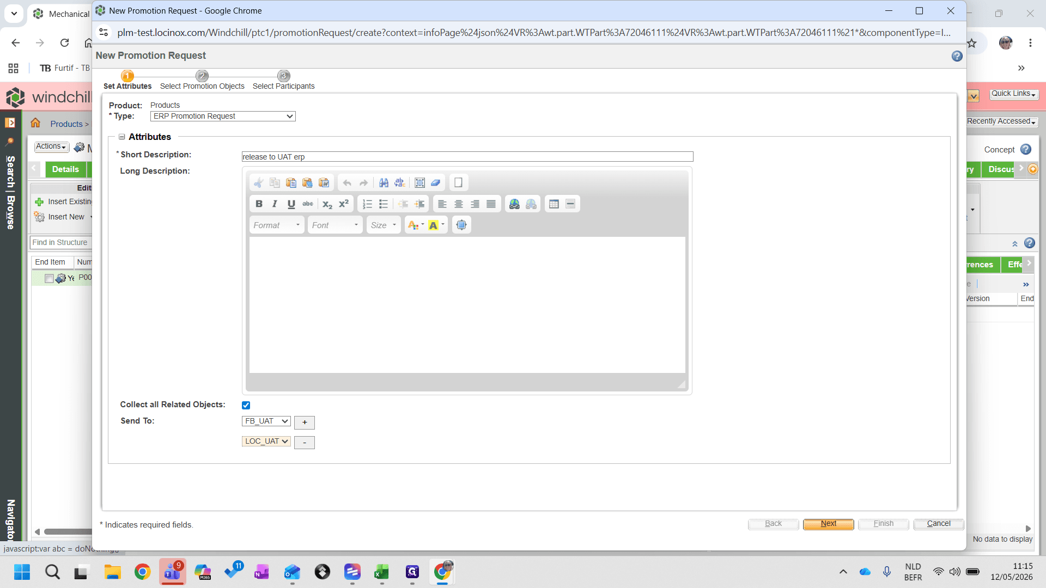Toggle Bold formatting in Long Description editor
Screen dimensions: 1046x588
point(259,204)
